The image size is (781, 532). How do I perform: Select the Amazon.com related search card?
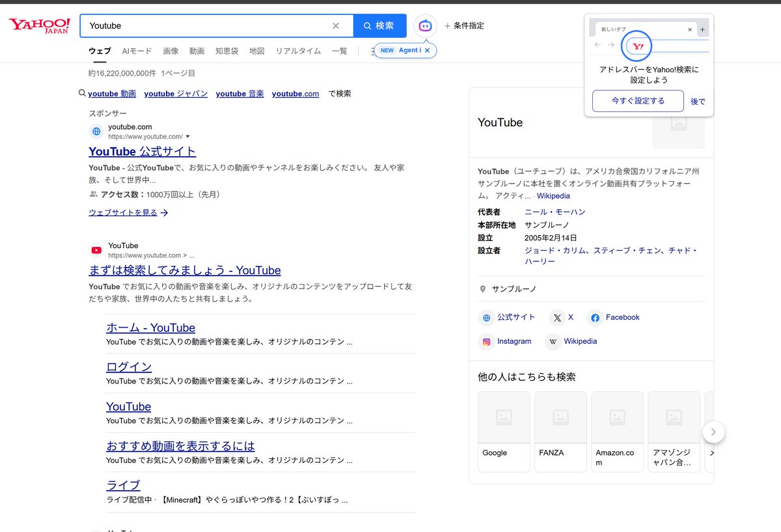click(x=617, y=431)
